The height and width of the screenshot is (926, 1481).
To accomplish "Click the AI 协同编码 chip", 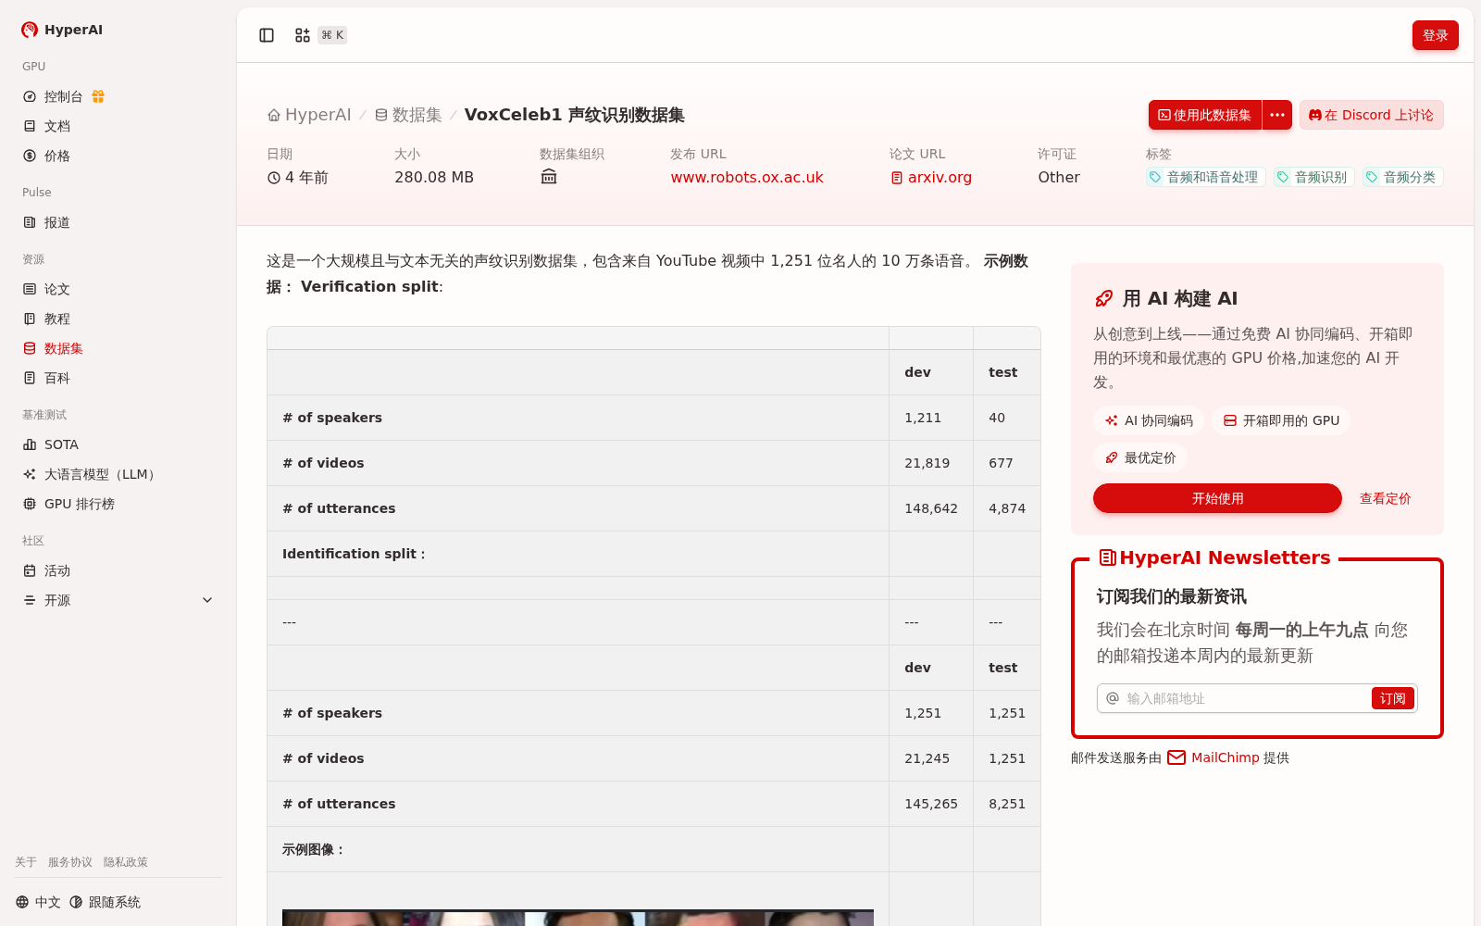I will tap(1149, 420).
